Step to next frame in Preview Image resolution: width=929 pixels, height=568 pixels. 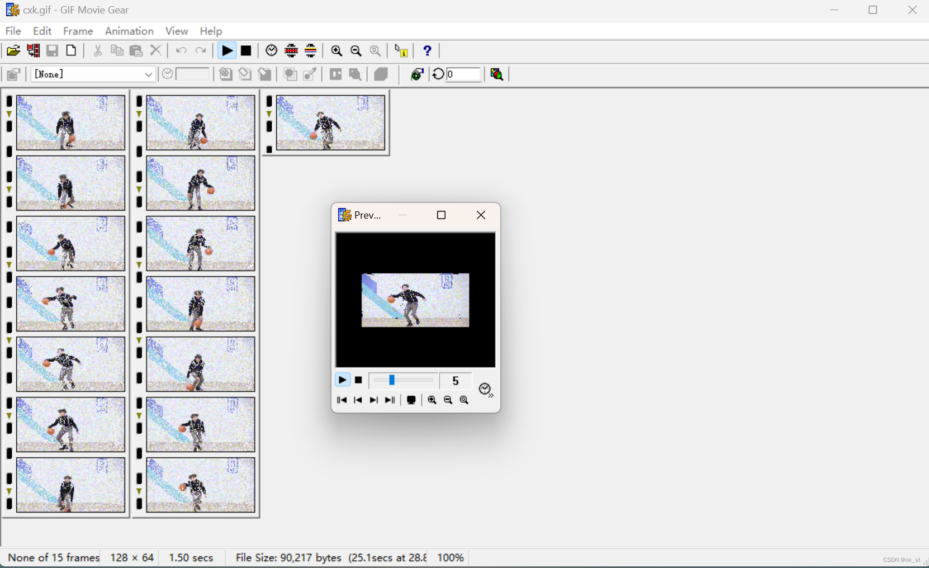[x=374, y=400]
